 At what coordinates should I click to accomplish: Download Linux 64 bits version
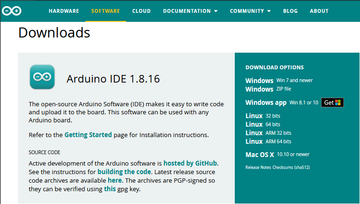pos(263,124)
